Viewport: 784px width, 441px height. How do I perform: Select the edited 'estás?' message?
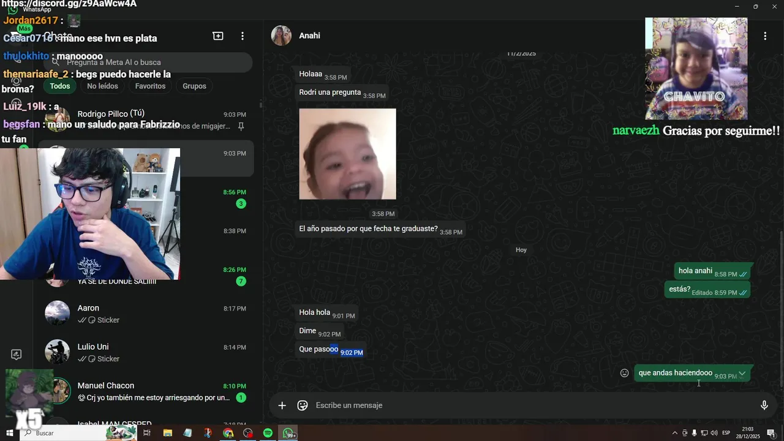pyautogui.click(x=707, y=290)
